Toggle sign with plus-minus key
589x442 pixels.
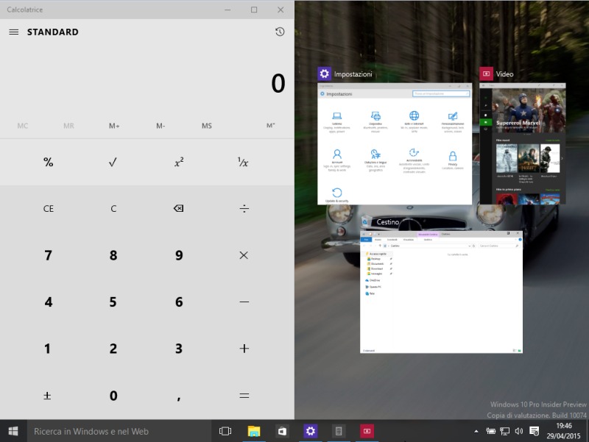coord(48,396)
